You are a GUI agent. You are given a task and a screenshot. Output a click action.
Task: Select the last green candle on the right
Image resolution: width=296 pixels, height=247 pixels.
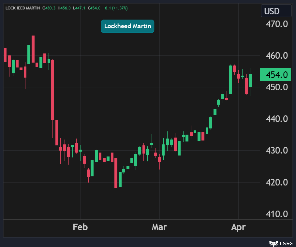tap(250, 81)
